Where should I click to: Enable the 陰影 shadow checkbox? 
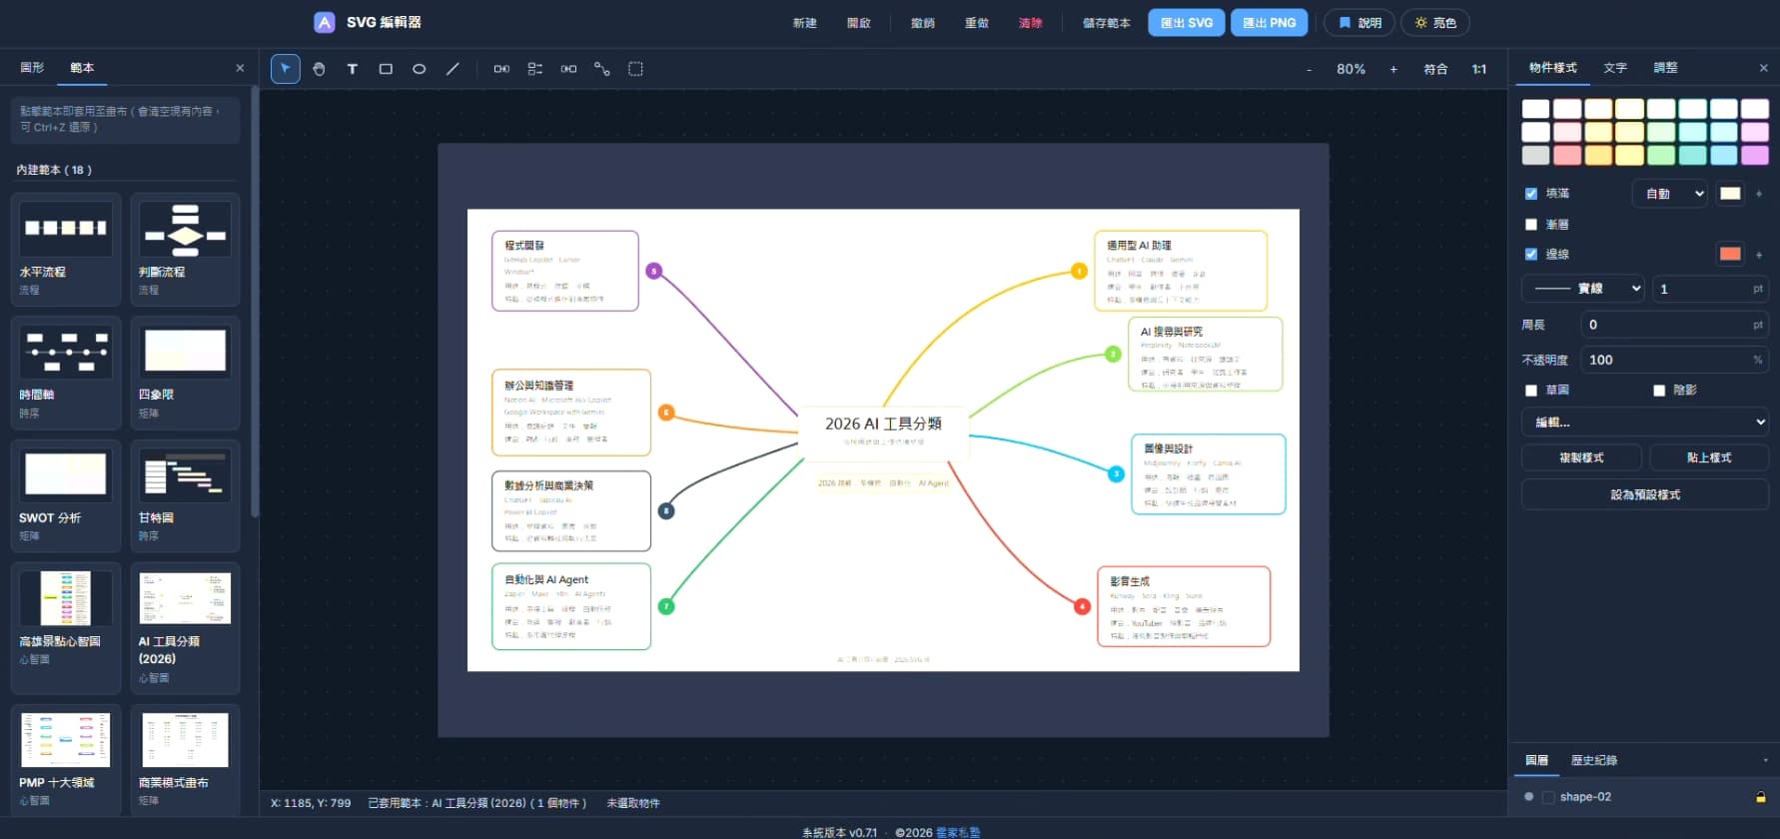coord(1659,391)
